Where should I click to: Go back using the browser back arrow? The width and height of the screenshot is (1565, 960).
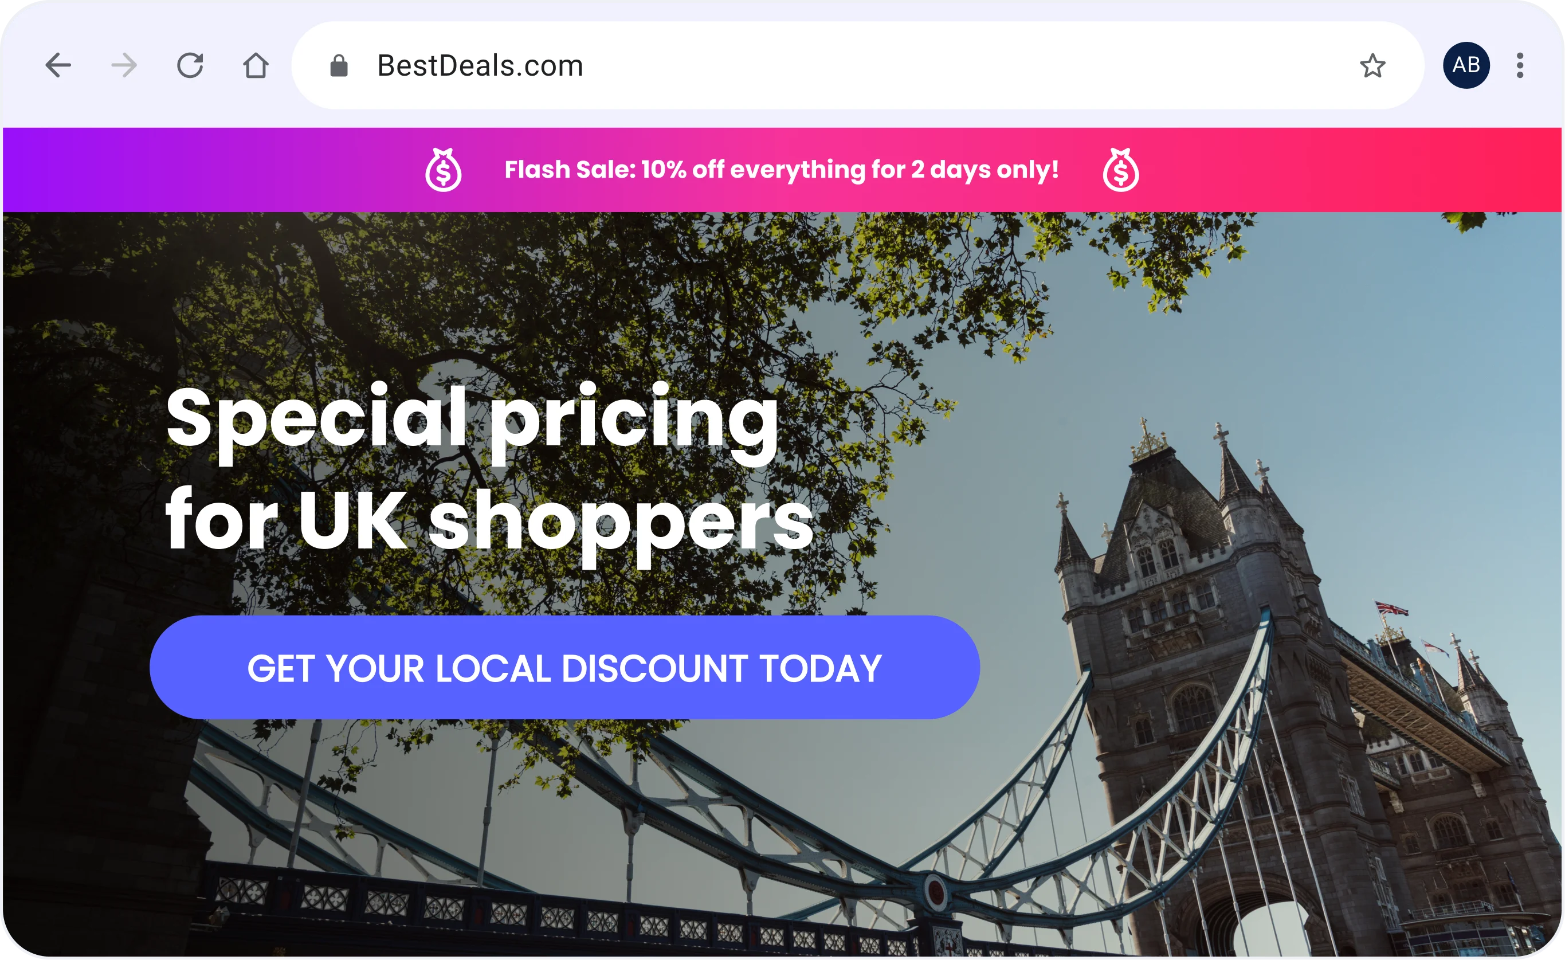point(58,65)
